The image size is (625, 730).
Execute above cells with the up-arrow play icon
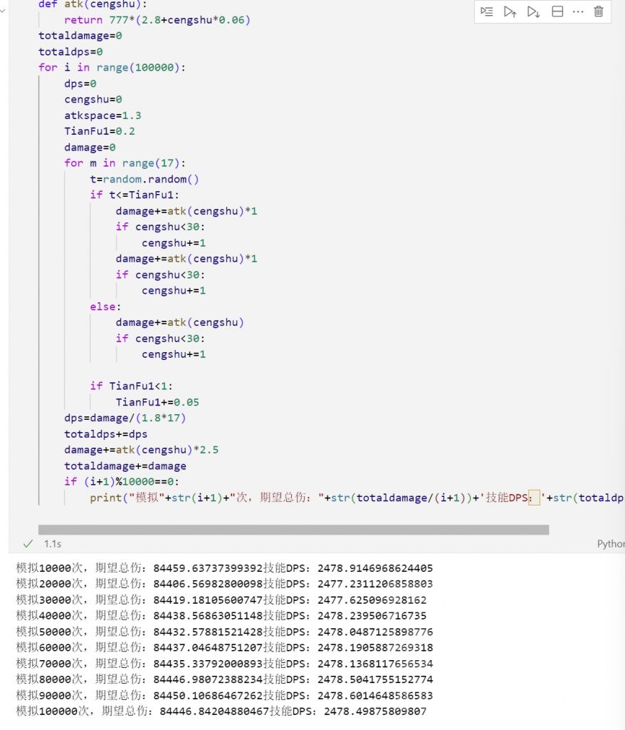pyautogui.click(x=510, y=12)
